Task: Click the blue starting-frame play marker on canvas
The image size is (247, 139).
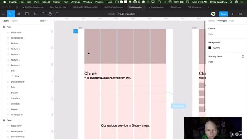Action: tap(76, 31)
